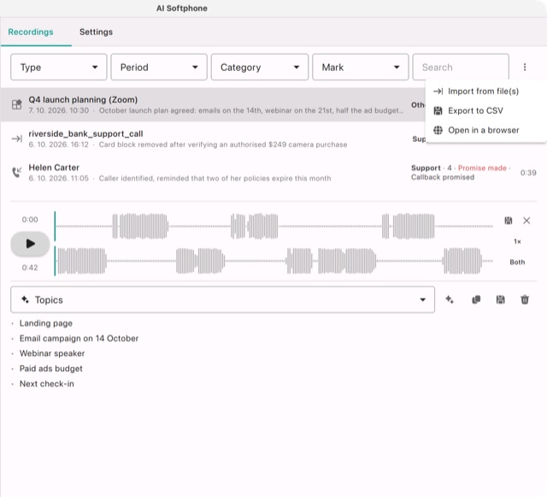The image size is (547, 497).
Task: Choose Import from file(s) menu item
Action: coord(486,92)
